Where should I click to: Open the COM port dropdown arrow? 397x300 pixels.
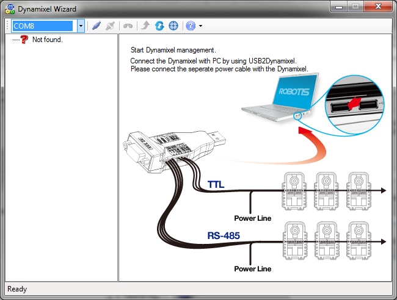tap(81, 26)
